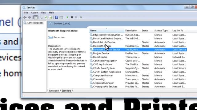Image resolution: width=197 pixels, height=110 pixels.
Task: Select the Credential Manager row
Action: click(138, 83)
